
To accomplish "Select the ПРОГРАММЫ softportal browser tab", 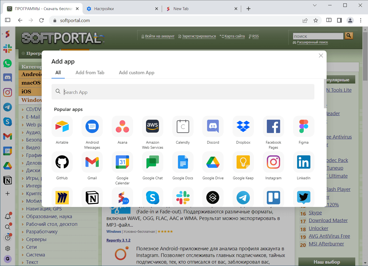I will pyautogui.click(x=43, y=9).
